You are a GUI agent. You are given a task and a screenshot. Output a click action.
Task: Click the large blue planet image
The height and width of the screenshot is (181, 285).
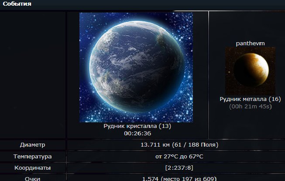pyautogui.click(x=136, y=67)
